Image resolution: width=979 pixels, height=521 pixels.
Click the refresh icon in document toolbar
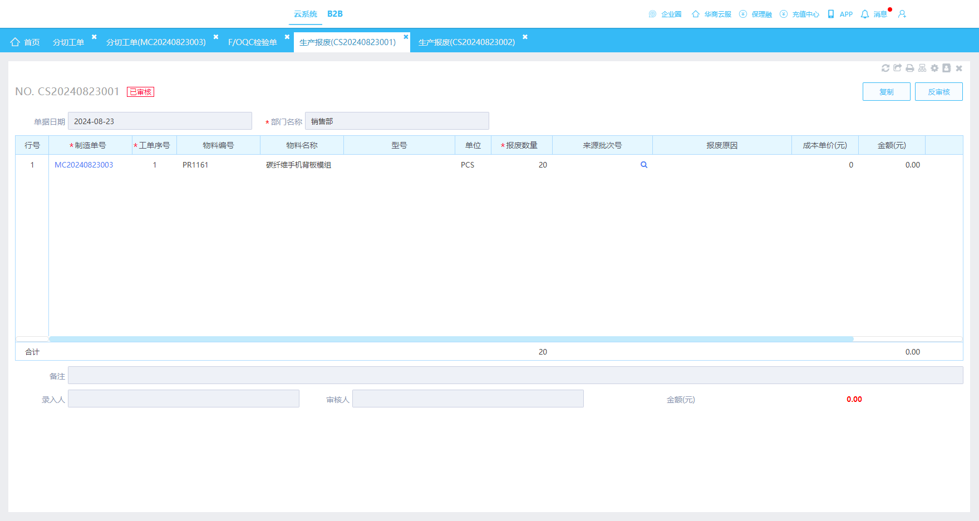[x=885, y=68]
